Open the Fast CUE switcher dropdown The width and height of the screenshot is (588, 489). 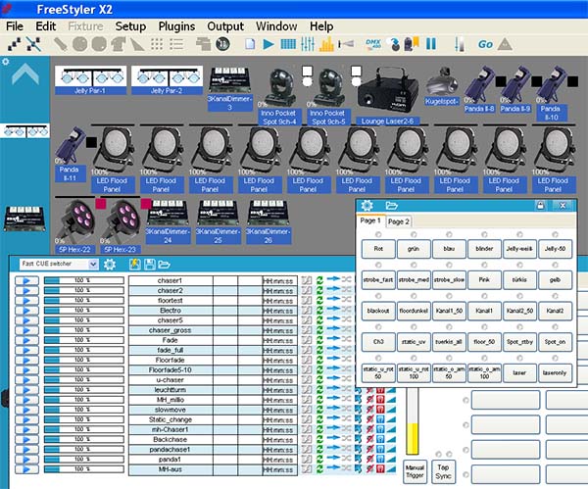pyautogui.click(x=93, y=265)
